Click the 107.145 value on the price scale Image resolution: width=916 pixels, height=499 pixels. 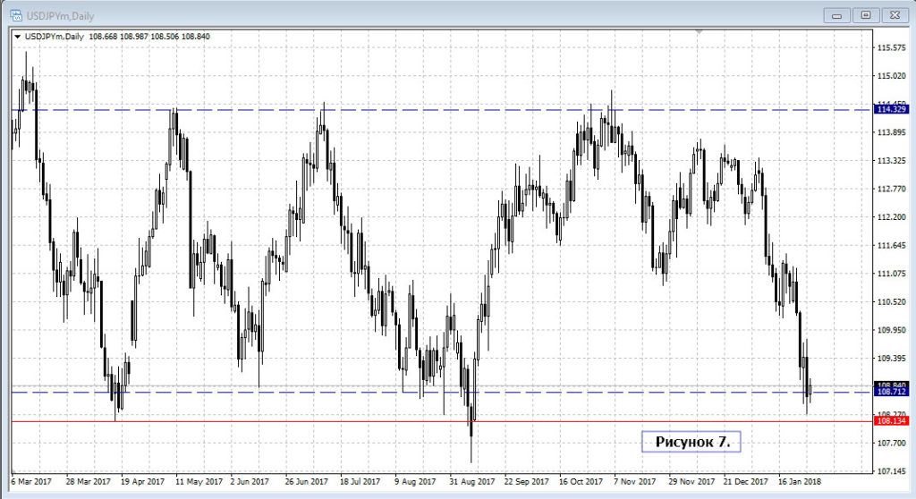893,470
